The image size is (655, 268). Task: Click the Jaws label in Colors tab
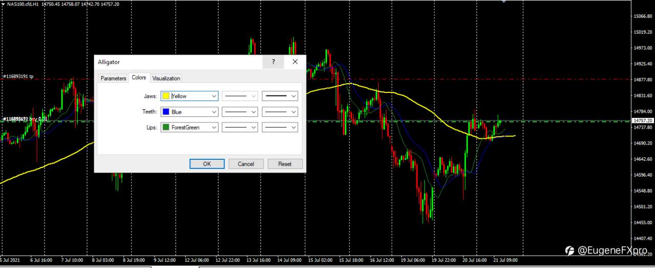point(150,96)
